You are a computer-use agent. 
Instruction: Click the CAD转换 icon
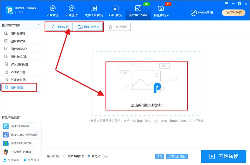(x=115, y=8)
